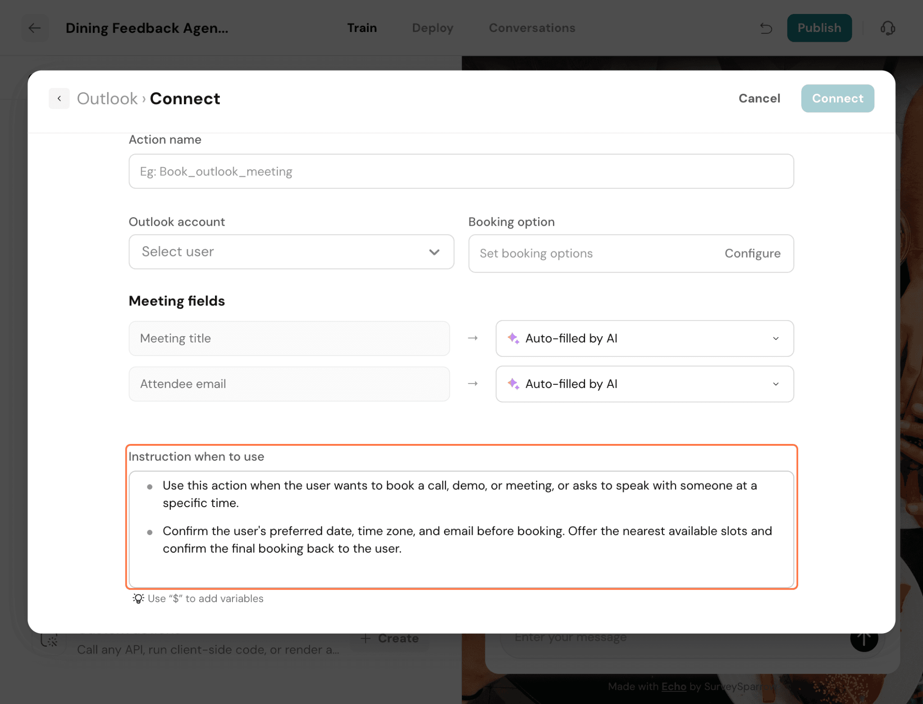
Task: Click the Connect button in dialog header
Action: click(x=837, y=98)
